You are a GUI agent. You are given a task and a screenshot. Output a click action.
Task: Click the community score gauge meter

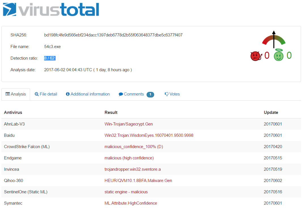pos(274,40)
